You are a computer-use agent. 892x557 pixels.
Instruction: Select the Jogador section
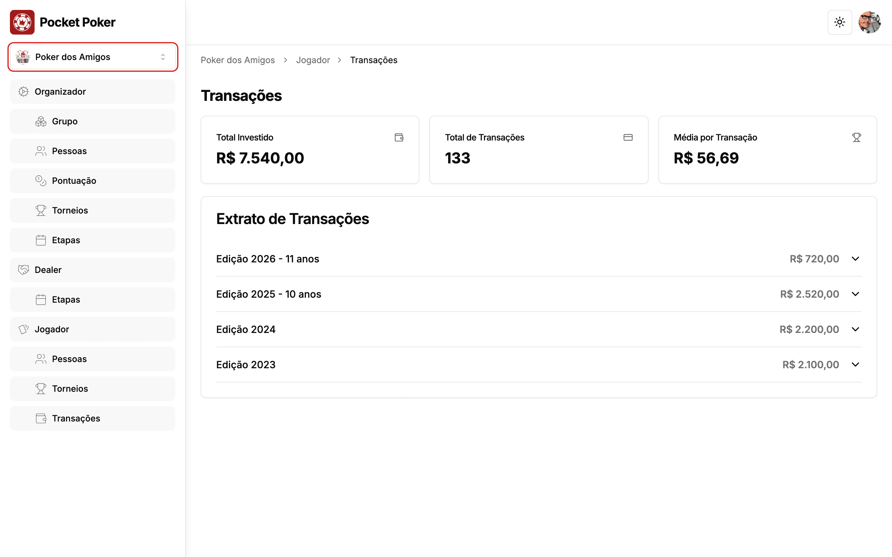coord(93,329)
